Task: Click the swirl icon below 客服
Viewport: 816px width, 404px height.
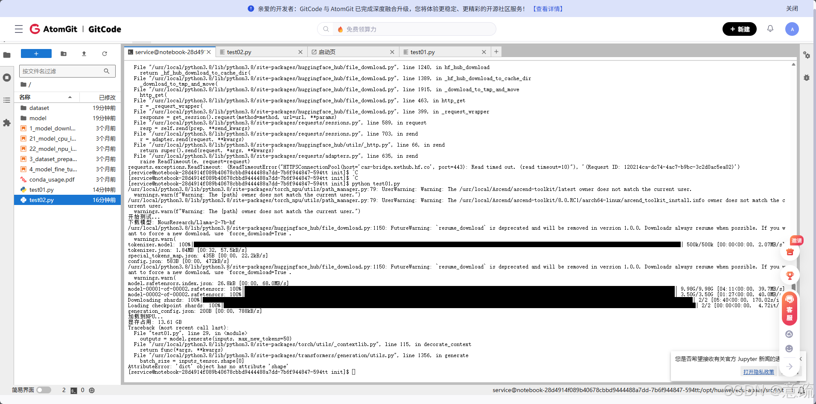Action: coord(789,334)
